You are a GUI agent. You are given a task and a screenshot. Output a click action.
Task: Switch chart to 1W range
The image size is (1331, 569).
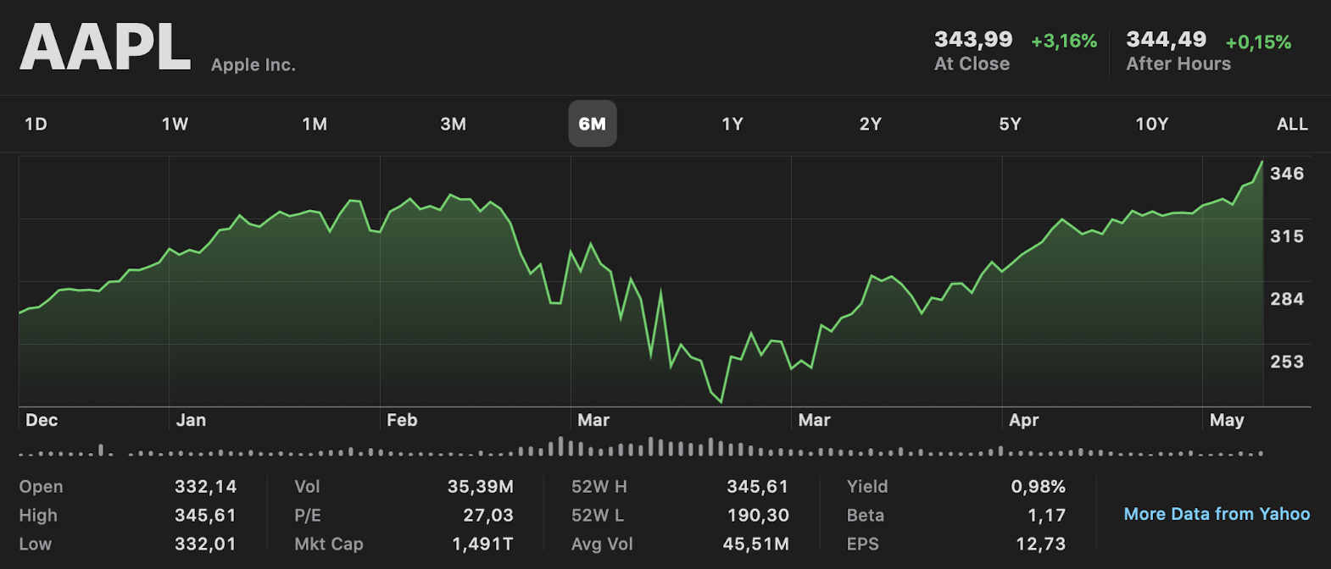coord(175,124)
